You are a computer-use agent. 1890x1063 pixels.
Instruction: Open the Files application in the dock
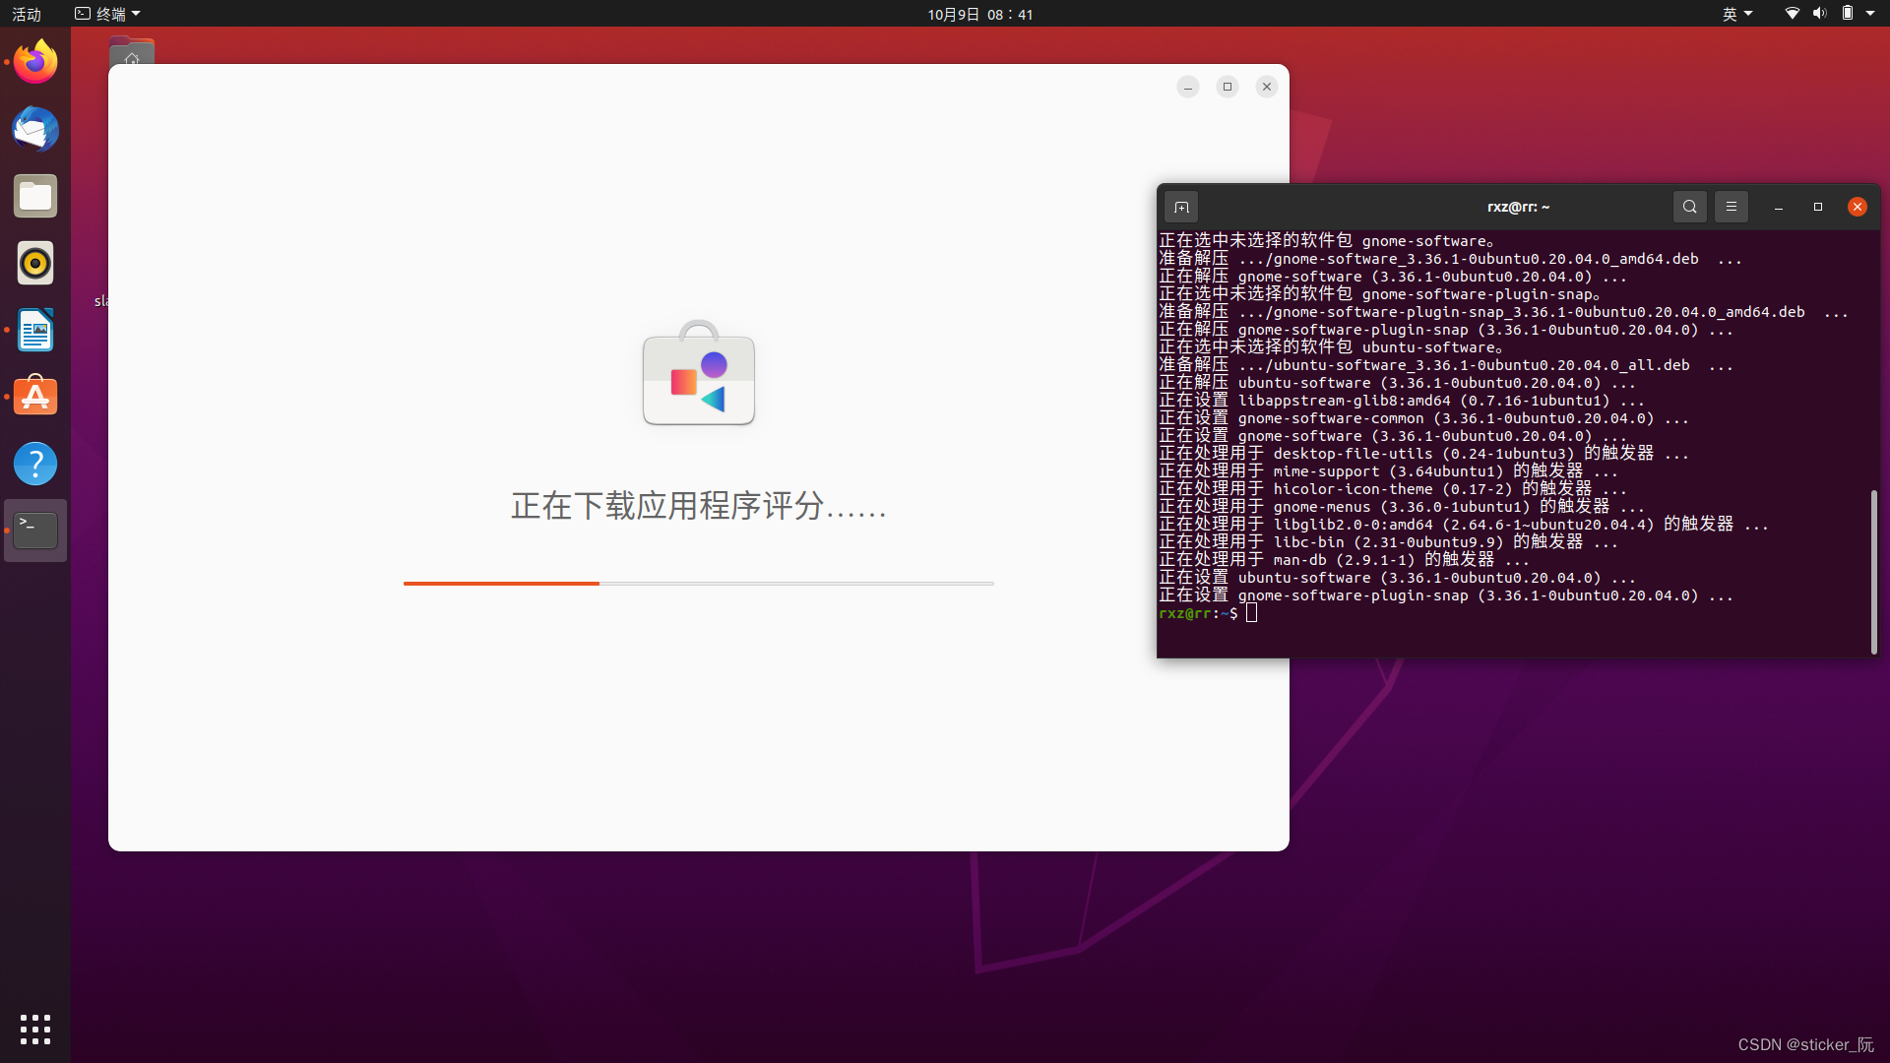[x=34, y=196]
